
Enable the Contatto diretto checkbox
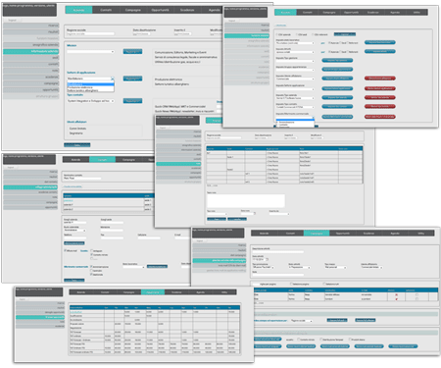298,340
